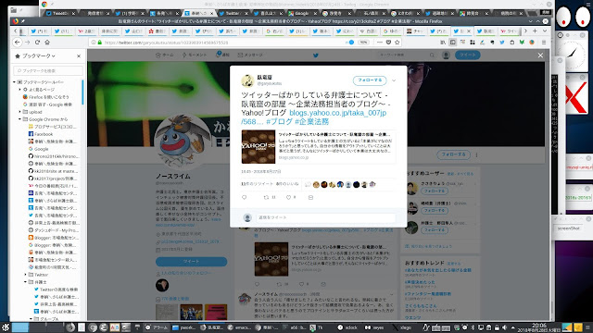Open the Yahoo blog card thumbnail in popup
Screen dimensions: 593x333
(259, 147)
